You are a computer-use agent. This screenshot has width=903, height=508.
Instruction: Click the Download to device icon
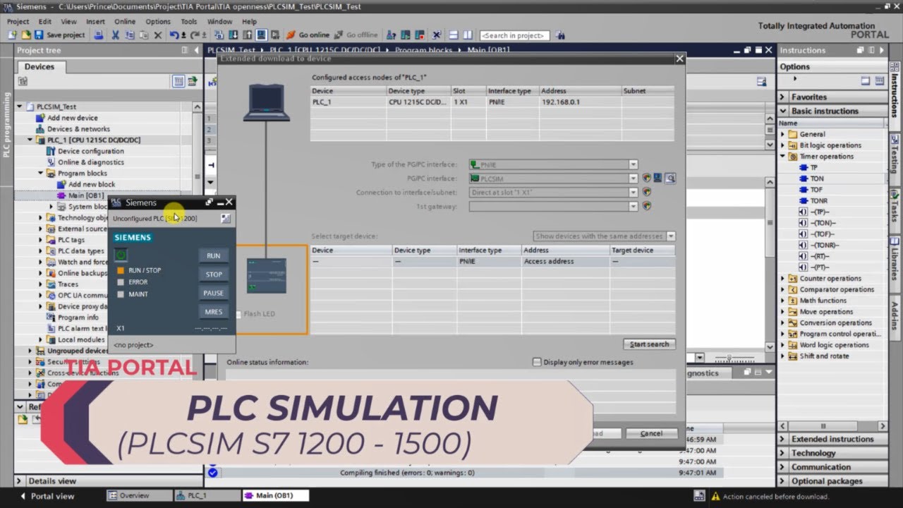point(233,35)
